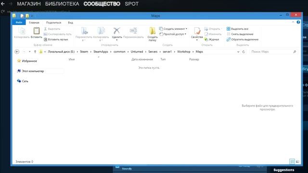Collapse the ribbon with the chevron
The height and width of the screenshot is (173, 308).
point(293,22)
